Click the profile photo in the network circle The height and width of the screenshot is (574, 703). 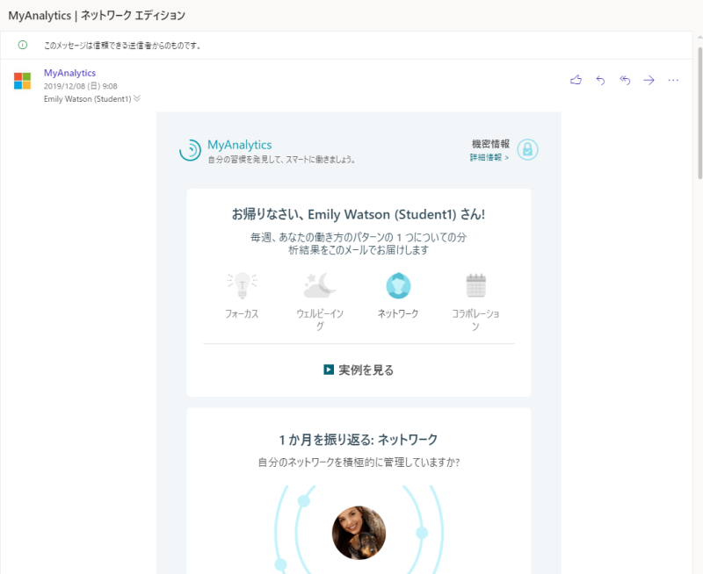(359, 533)
